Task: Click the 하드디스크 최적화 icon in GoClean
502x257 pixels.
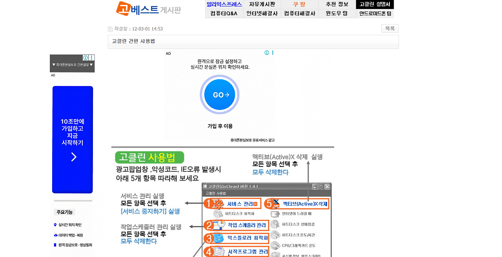Action: point(218,214)
